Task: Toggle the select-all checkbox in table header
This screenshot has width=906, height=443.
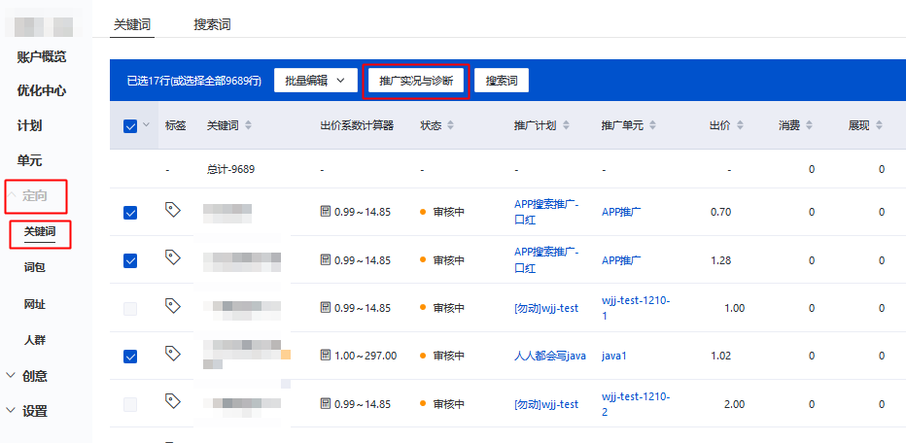Action: pyautogui.click(x=130, y=125)
